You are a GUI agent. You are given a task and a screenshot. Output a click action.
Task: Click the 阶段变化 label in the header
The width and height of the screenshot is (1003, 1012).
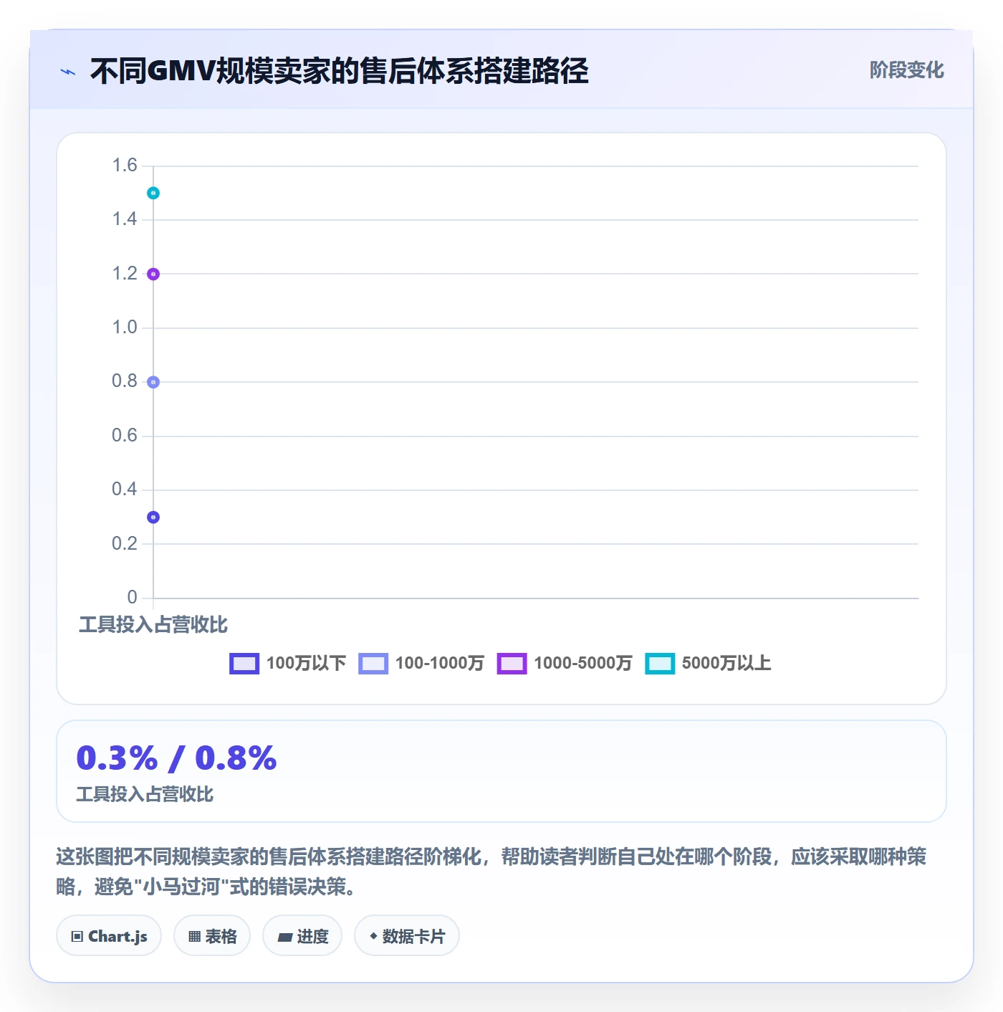pyautogui.click(x=906, y=70)
